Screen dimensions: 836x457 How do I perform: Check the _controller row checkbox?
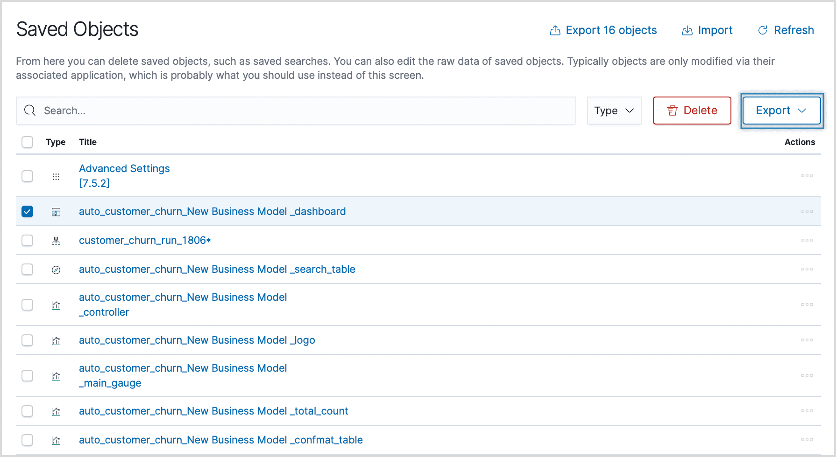click(x=28, y=305)
